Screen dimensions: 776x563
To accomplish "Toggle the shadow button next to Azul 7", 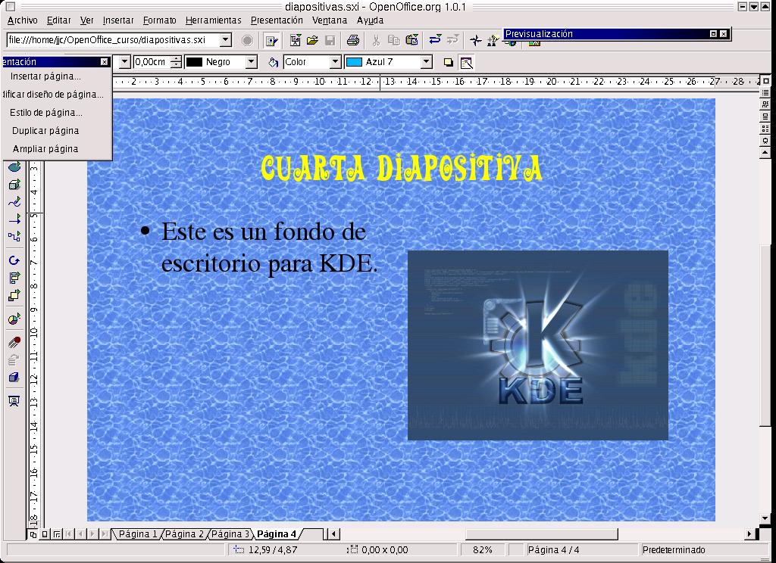I will [448, 62].
